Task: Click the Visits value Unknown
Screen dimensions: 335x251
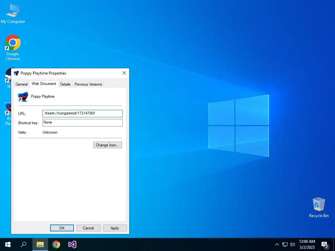Action: [50, 132]
